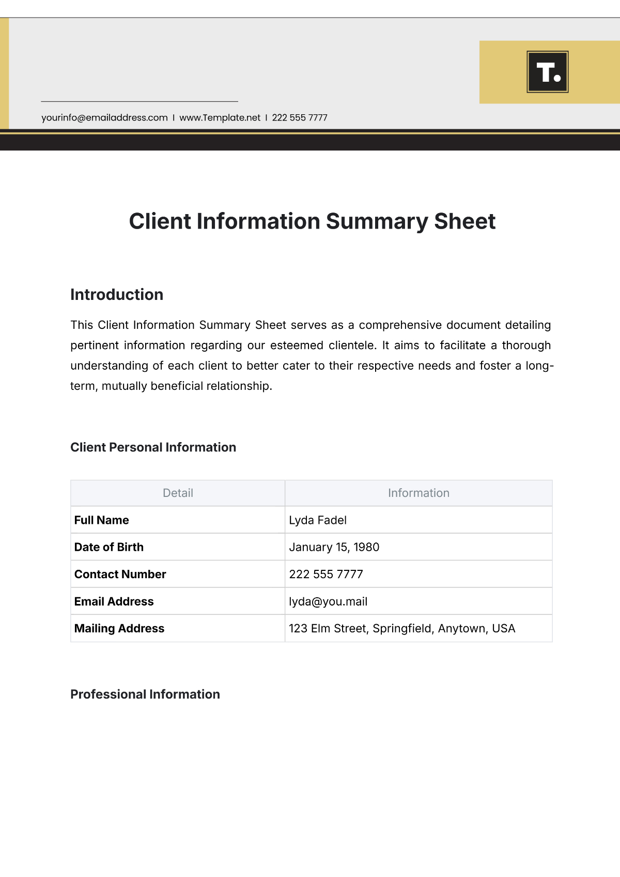Open the www.Template.net website link
The height and width of the screenshot is (877, 620).
tap(220, 118)
